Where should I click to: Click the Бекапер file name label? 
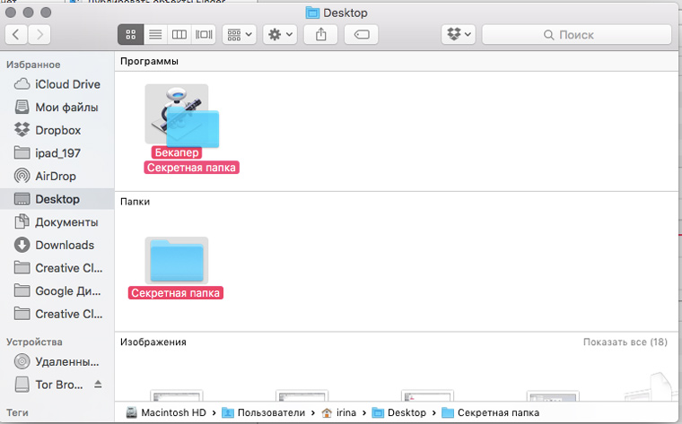[x=177, y=152]
